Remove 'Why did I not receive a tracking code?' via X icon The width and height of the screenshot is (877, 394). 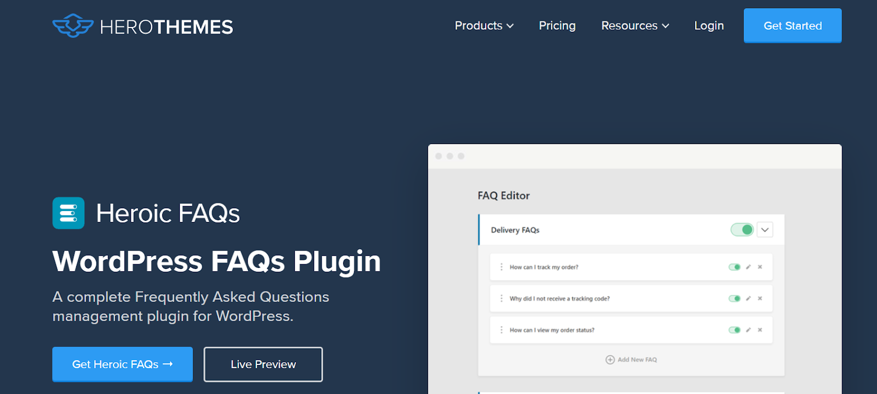click(x=760, y=299)
